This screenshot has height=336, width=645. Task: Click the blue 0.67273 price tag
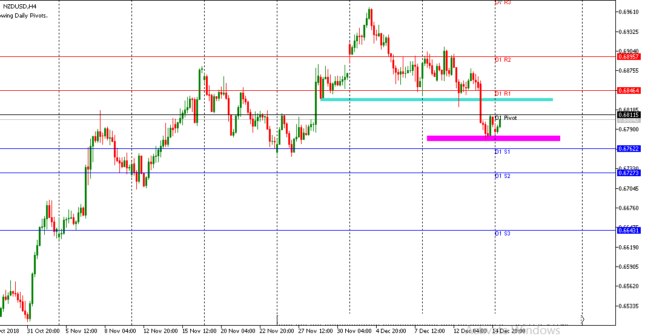[x=629, y=173]
